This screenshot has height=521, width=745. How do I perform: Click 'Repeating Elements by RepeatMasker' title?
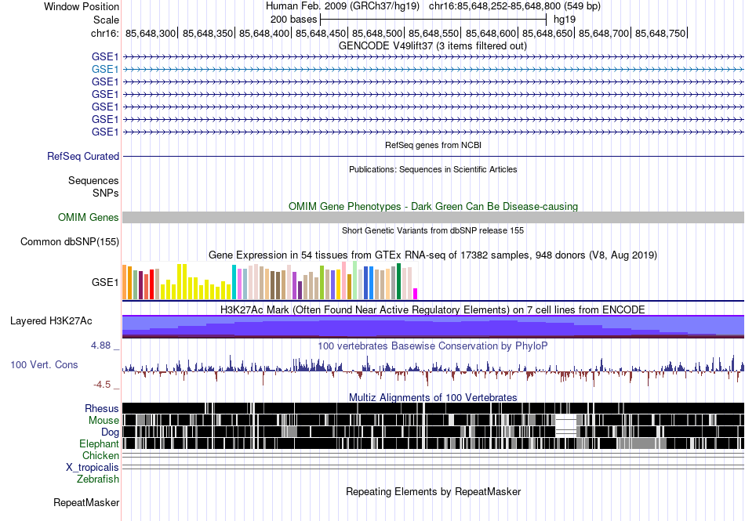pyautogui.click(x=433, y=491)
